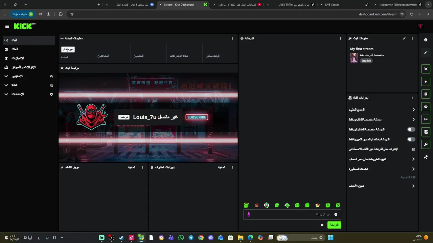Click تصفية filter in موجز النشاط panel
This screenshot has width=433, height=243.
coord(132,167)
